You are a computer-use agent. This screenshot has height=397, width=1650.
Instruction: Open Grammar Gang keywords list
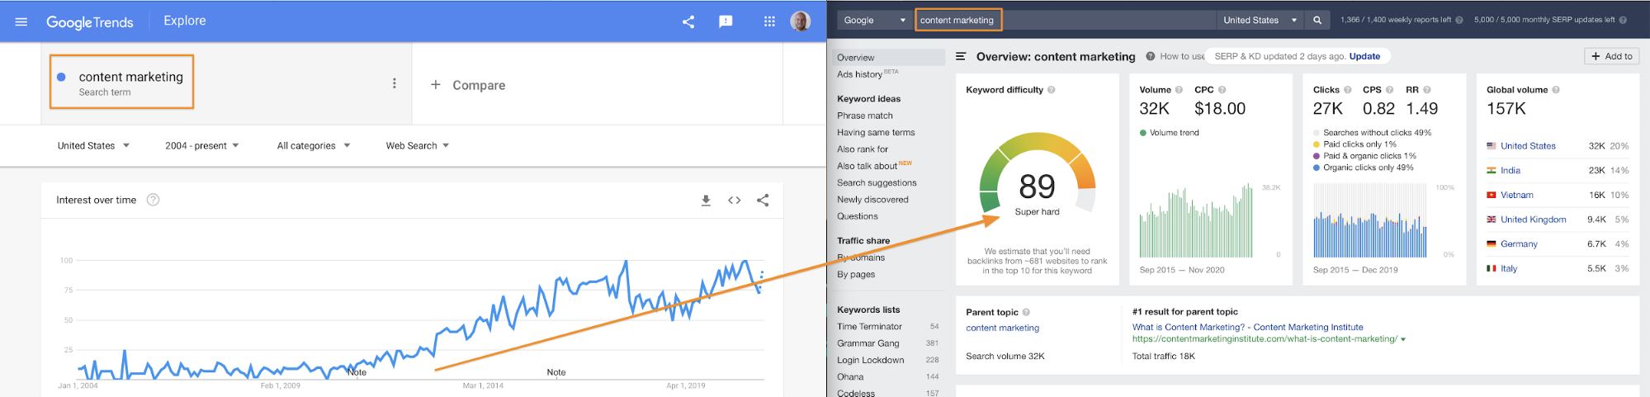click(x=868, y=343)
